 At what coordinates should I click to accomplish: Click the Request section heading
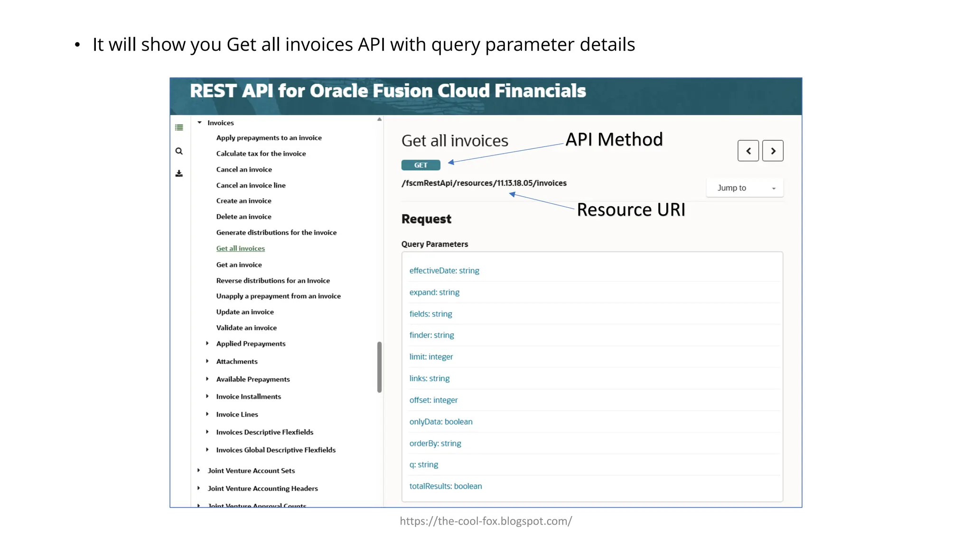coord(426,219)
